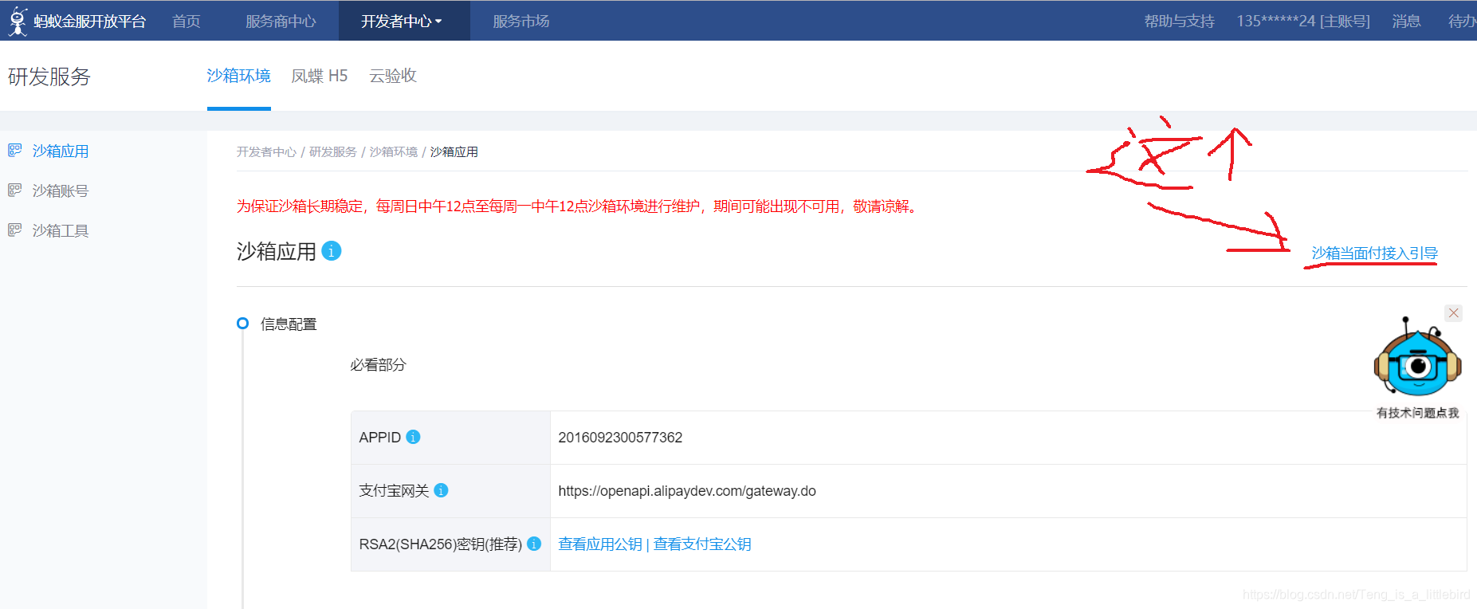Click the Ant Financial ant logo icon
Image resolution: width=1477 pixels, height=609 pixels.
coord(18,21)
